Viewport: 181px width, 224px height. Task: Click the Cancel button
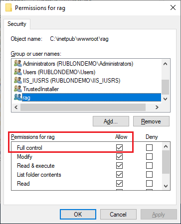pos(118,215)
